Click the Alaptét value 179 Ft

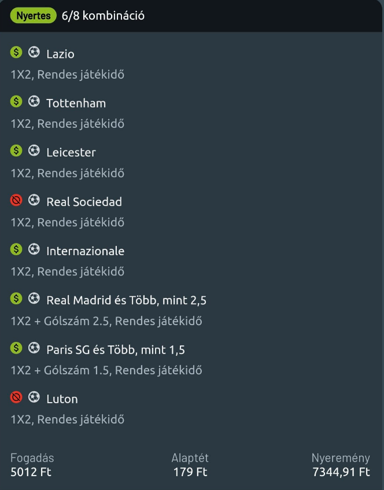[190, 471]
